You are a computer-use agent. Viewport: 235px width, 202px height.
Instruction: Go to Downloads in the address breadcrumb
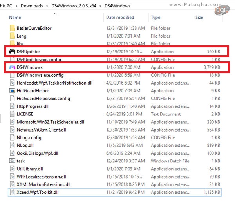tap(32, 6)
